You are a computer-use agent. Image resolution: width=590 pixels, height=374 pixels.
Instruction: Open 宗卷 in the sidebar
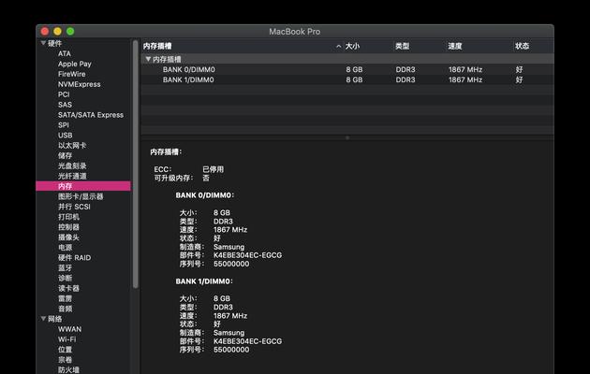pyautogui.click(x=65, y=359)
